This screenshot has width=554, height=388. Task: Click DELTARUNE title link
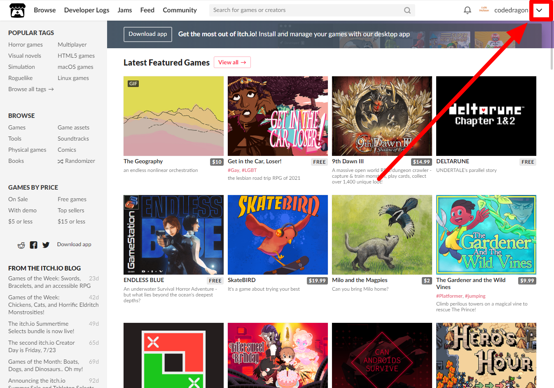[x=453, y=161]
